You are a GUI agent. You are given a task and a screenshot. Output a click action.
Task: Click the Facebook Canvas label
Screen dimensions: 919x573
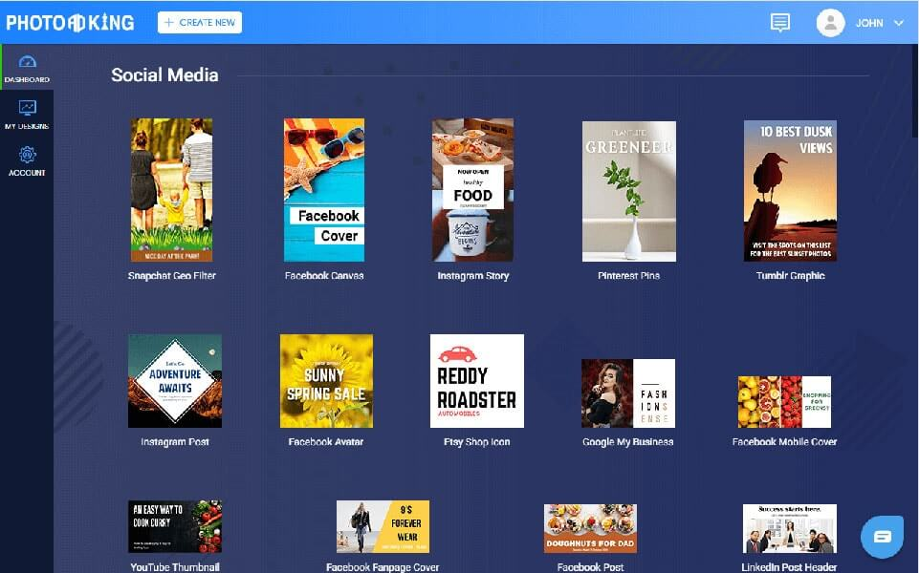point(324,276)
